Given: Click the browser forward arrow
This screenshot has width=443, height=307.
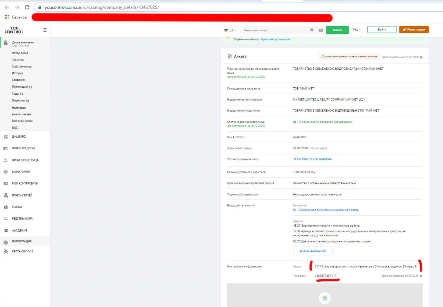Looking at the screenshot, I should coord(17,7).
